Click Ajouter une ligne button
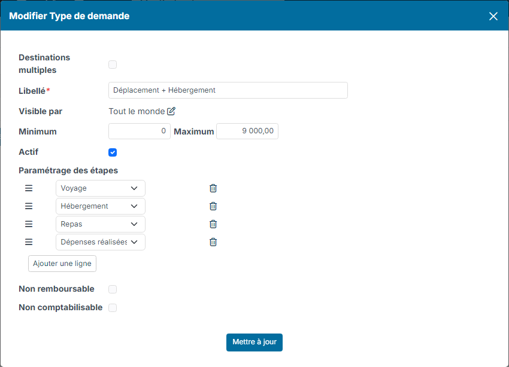Viewport: 509px width, 367px height. pos(62,264)
